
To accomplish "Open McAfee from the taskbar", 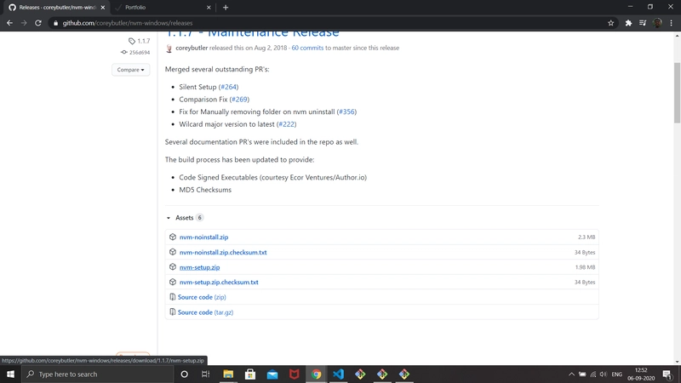I will [294, 374].
